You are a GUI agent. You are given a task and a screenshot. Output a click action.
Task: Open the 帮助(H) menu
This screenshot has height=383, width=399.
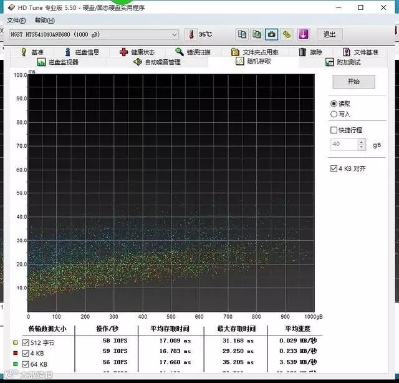45,21
